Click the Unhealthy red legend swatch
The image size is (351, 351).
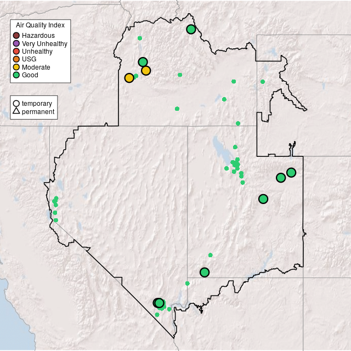[16, 51]
